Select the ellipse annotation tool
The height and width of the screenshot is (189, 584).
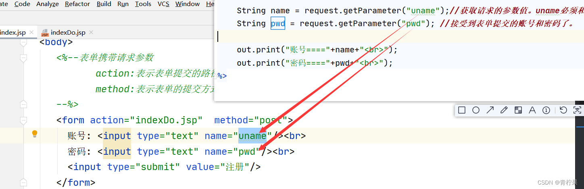pyautogui.click(x=476, y=110)
